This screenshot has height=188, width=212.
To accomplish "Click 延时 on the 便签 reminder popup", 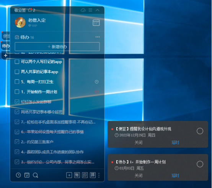I will [x=175, y=142].
